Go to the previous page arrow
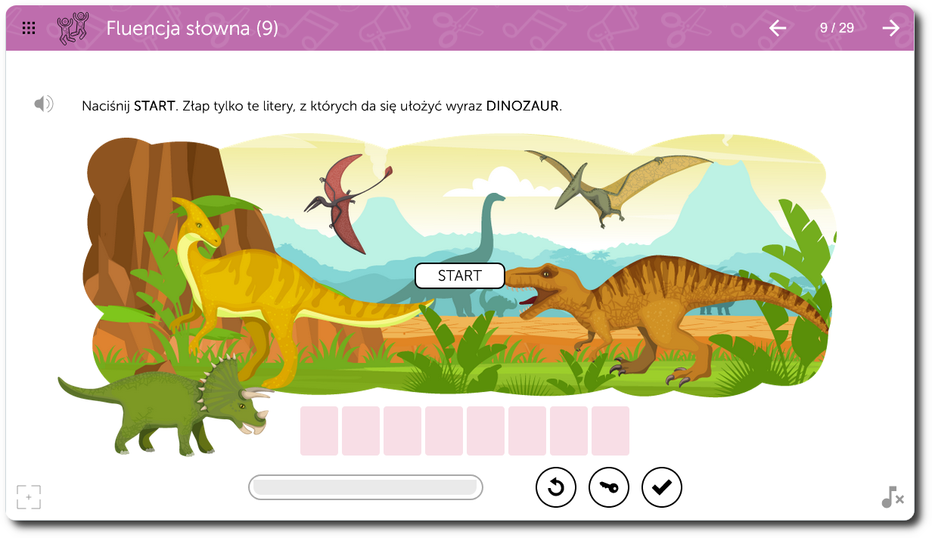Viewport: 932px width, 538px height. (778, 28)
